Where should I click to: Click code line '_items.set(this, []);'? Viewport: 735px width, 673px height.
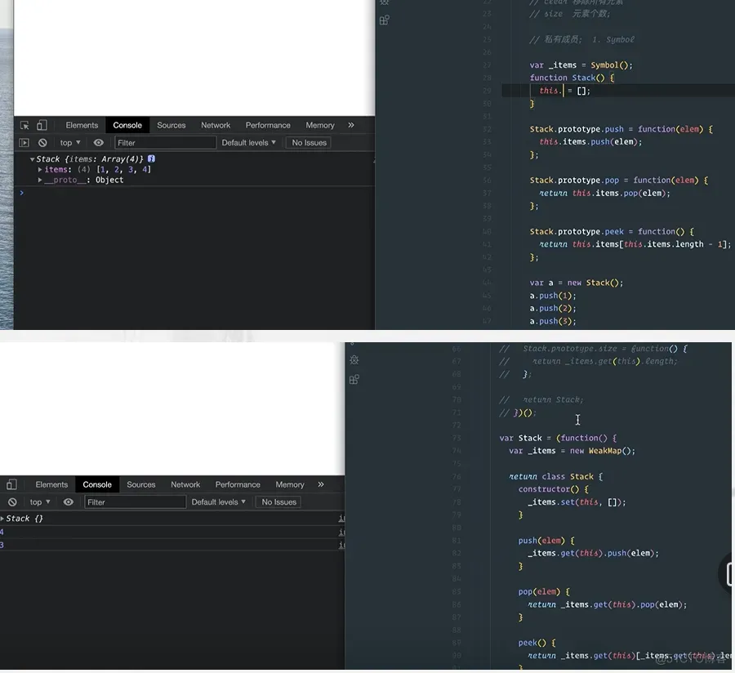pos(577,502)
